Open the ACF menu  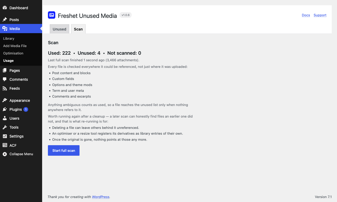tap(21, 145)
